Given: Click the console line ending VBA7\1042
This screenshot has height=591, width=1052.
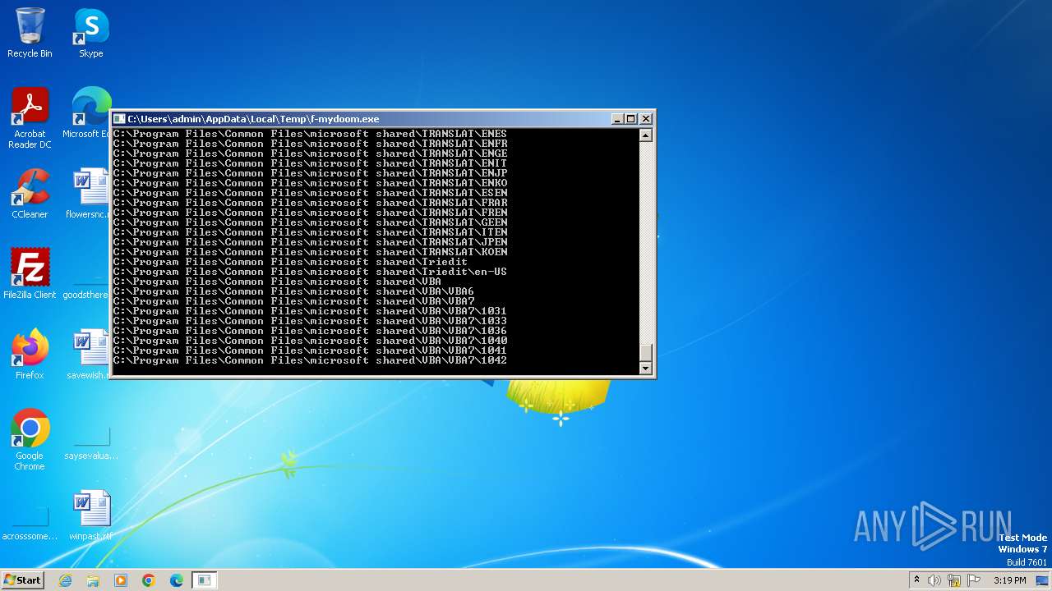Looking at the screenshot, I should point(310,360).
